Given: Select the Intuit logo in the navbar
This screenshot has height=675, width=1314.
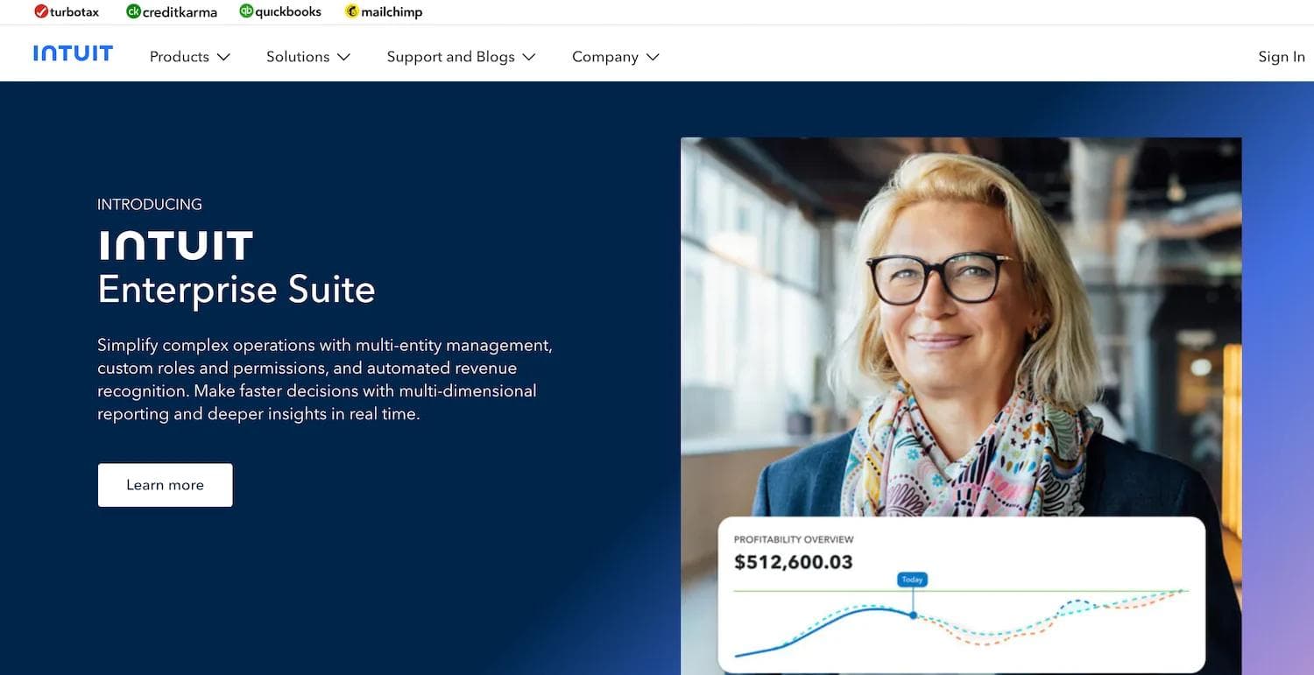Looking at the screenshot, I should pyautogui.click(x=73, y=53).
